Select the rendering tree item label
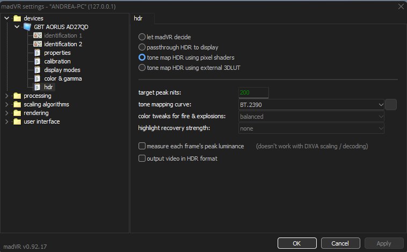The width and height of the screenshot is (407, 252). pyautogui.click(x=36, y=113)
